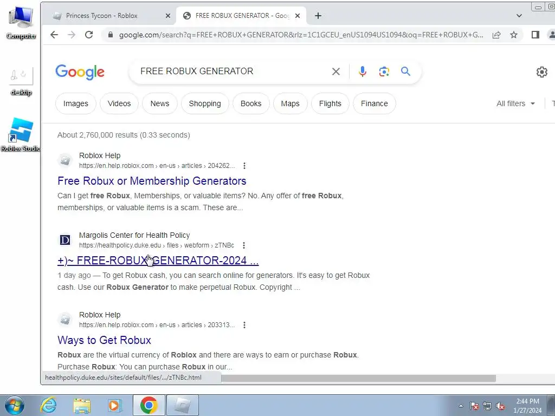Filter results by Videos
Screen dimensions: 555x416
[x=119, y=103]
